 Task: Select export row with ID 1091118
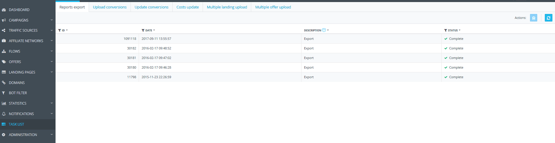coord(305,39)
